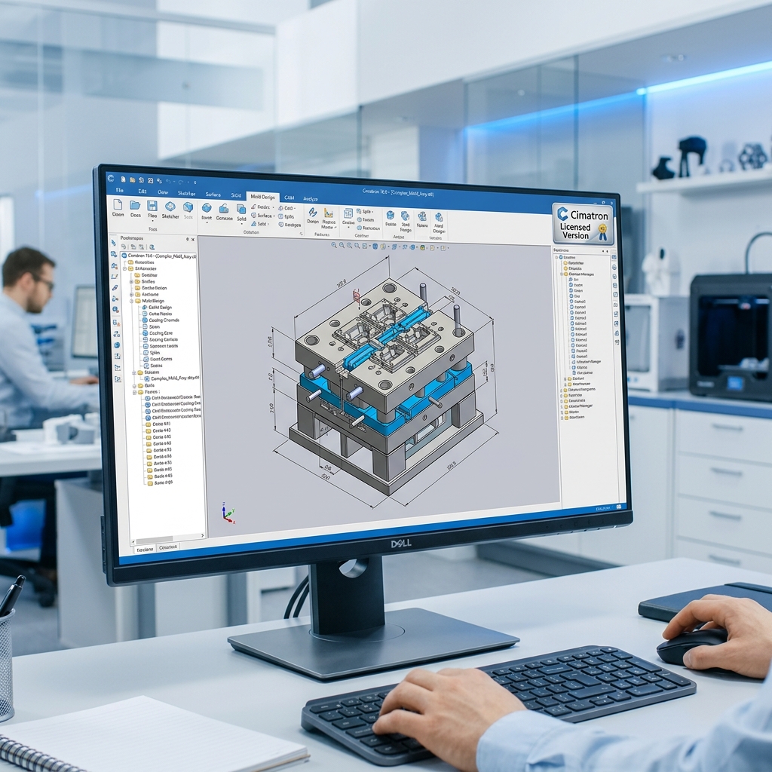This screenshot has width=772, height=772.
Task: Open the Surface ribbon tab
Action: [x=213, y=195]
